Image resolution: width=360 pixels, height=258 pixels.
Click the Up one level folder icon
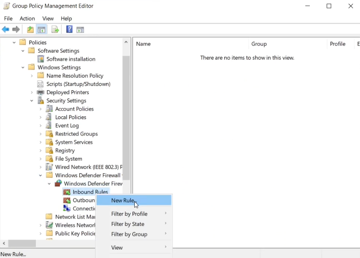click(30, 30)
